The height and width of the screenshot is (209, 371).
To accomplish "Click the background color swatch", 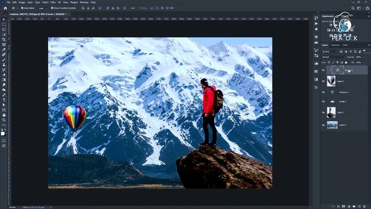I will (x=5, y=135).
